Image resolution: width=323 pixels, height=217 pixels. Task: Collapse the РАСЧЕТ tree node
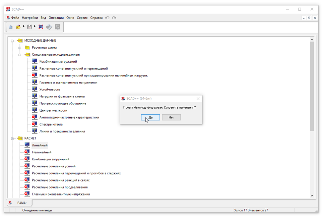(12, 138)
